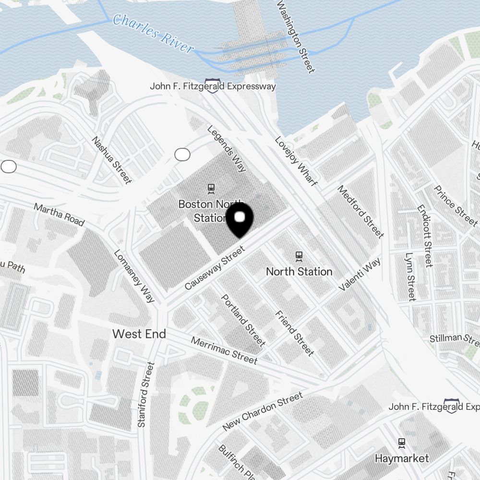Viewport: 480px width, 480px height.
Task: Select the New Chardon Street label
Action: click(x=263, y=411)
